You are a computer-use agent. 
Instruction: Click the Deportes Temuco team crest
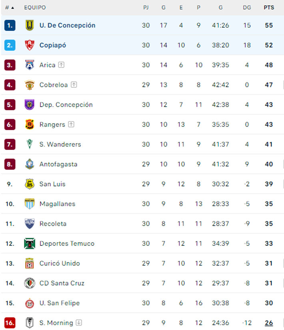pos(30,243)
